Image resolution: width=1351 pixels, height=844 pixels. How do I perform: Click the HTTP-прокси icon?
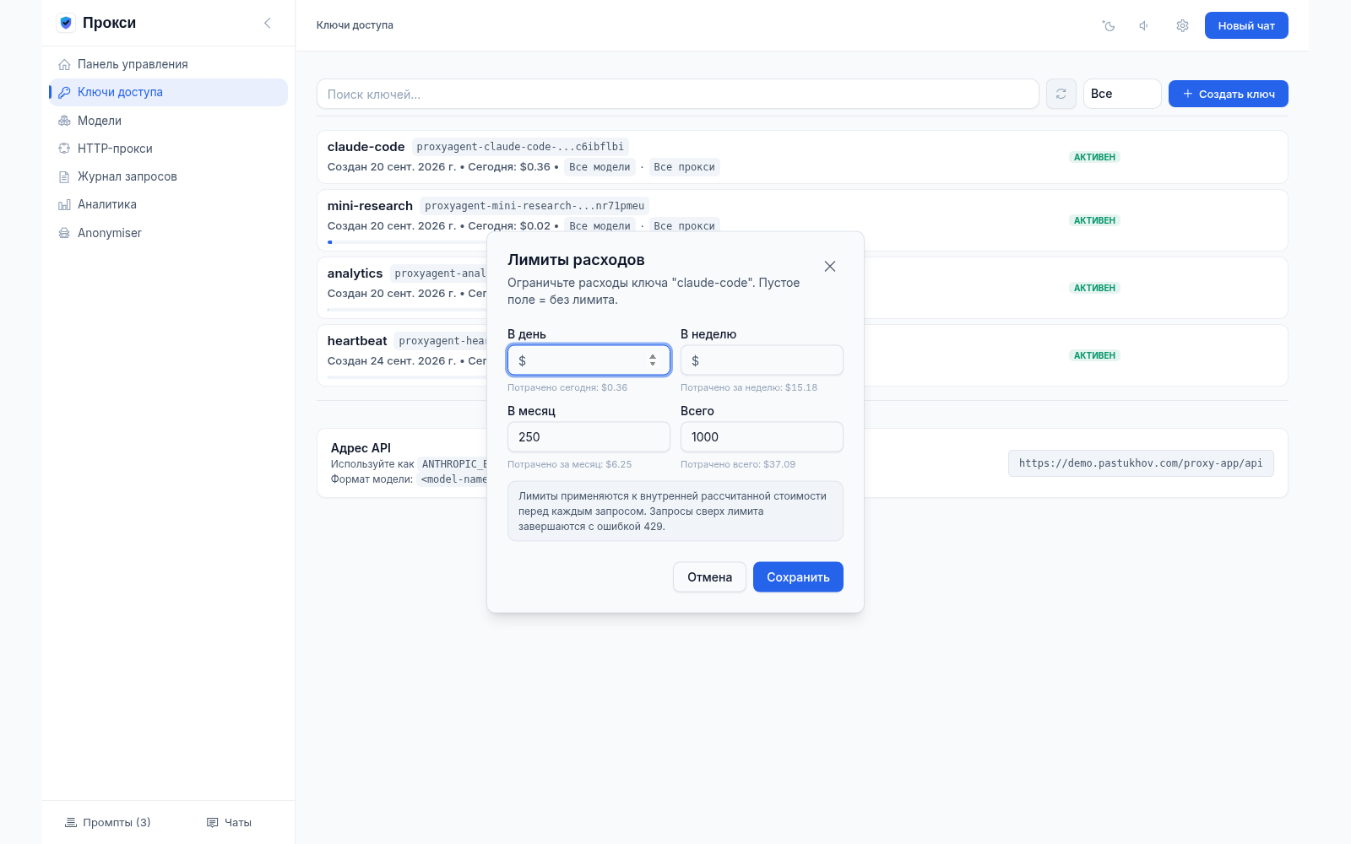(64, 149)
